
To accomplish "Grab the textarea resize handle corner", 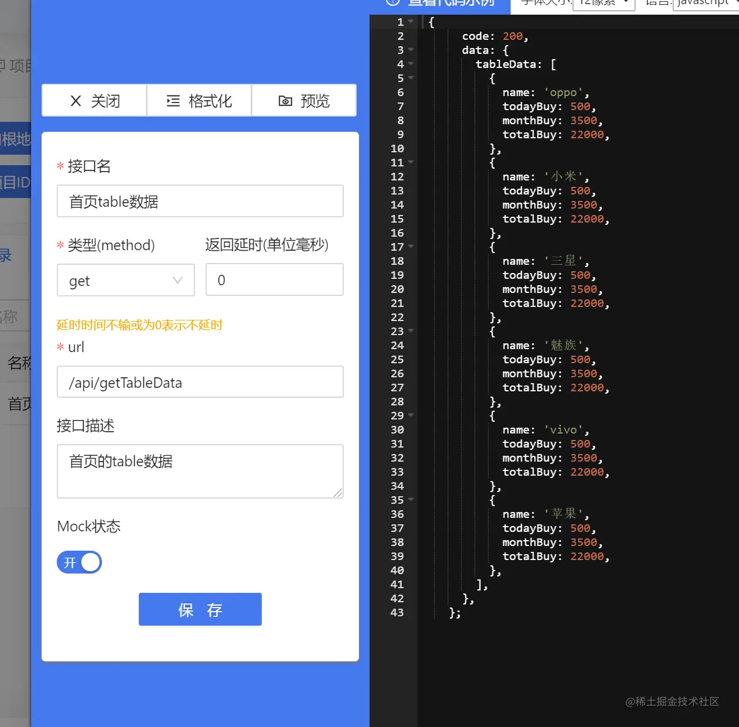I will 338,493.
